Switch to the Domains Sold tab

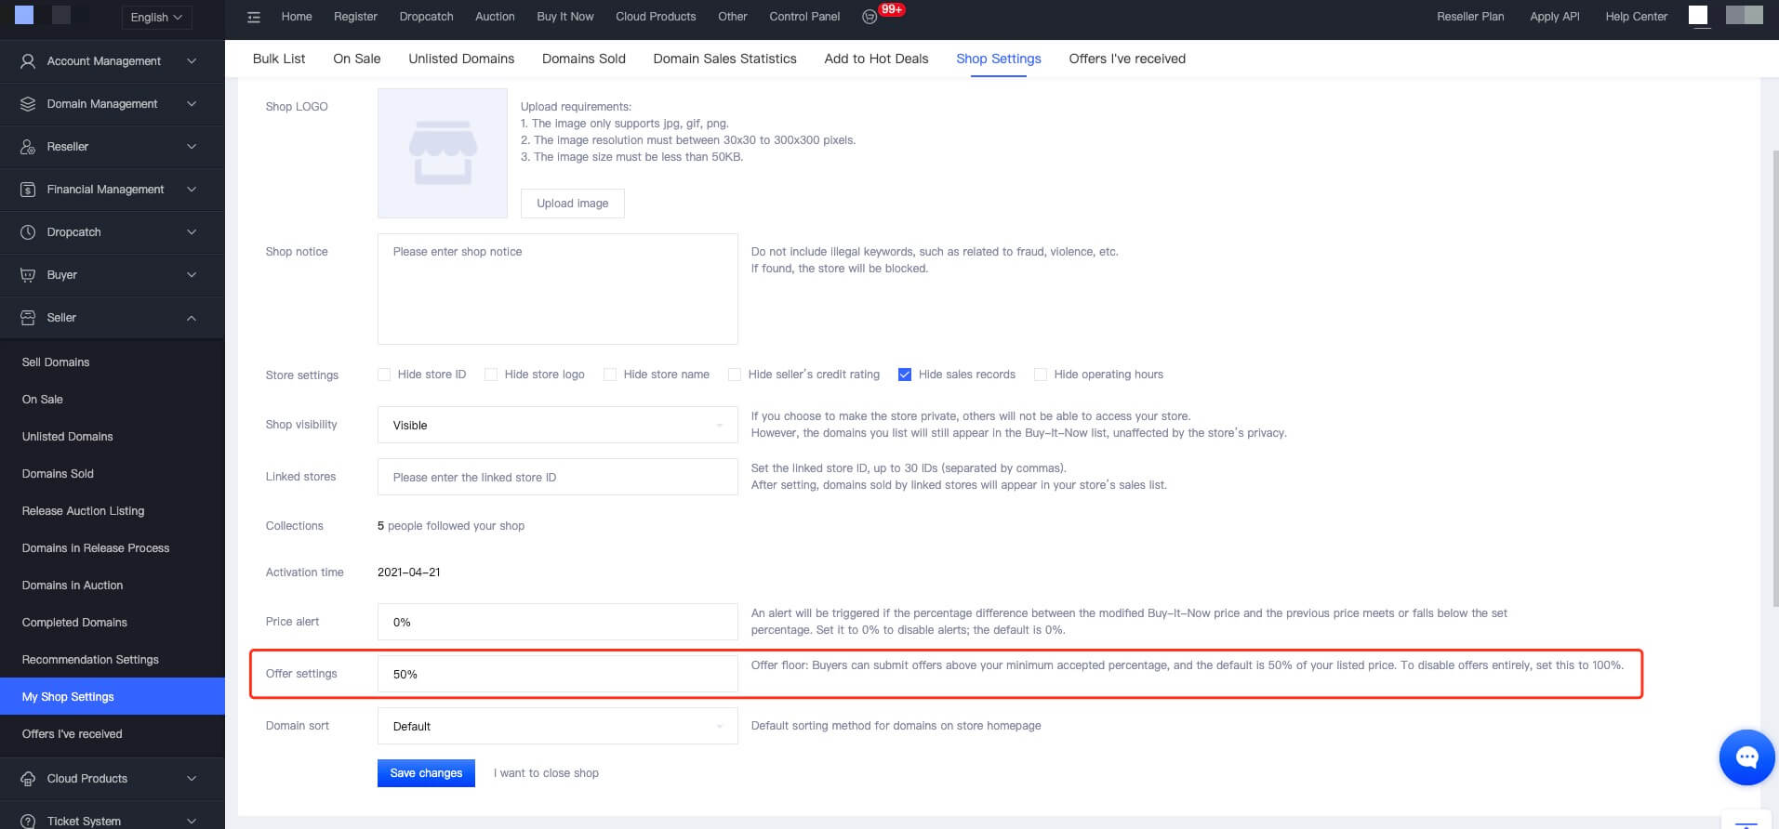(x=583, y=59)
